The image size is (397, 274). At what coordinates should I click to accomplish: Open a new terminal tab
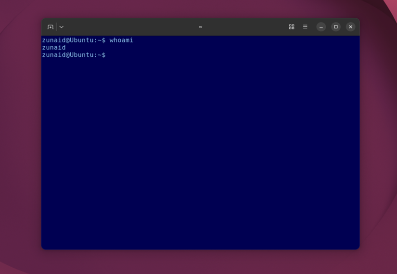click(51, 27)
